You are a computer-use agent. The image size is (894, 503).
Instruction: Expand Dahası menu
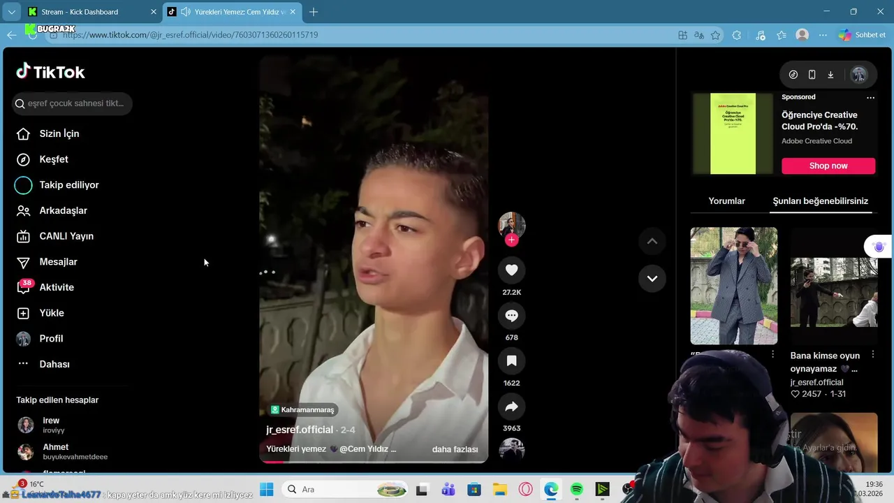[x=43, y=364]
